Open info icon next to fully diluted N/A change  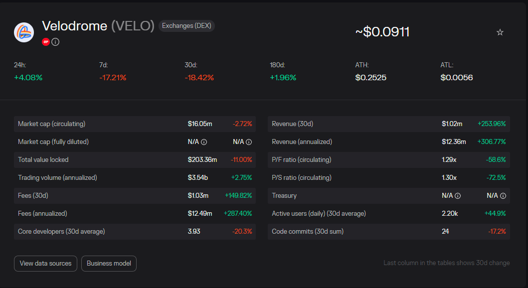coord(249,142)
